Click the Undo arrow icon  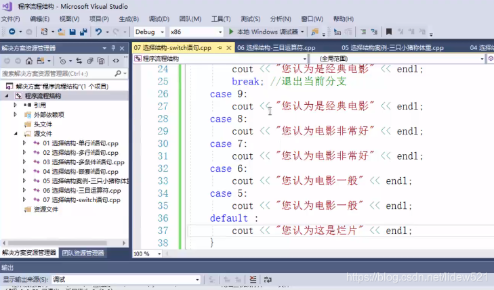(99, 32)
